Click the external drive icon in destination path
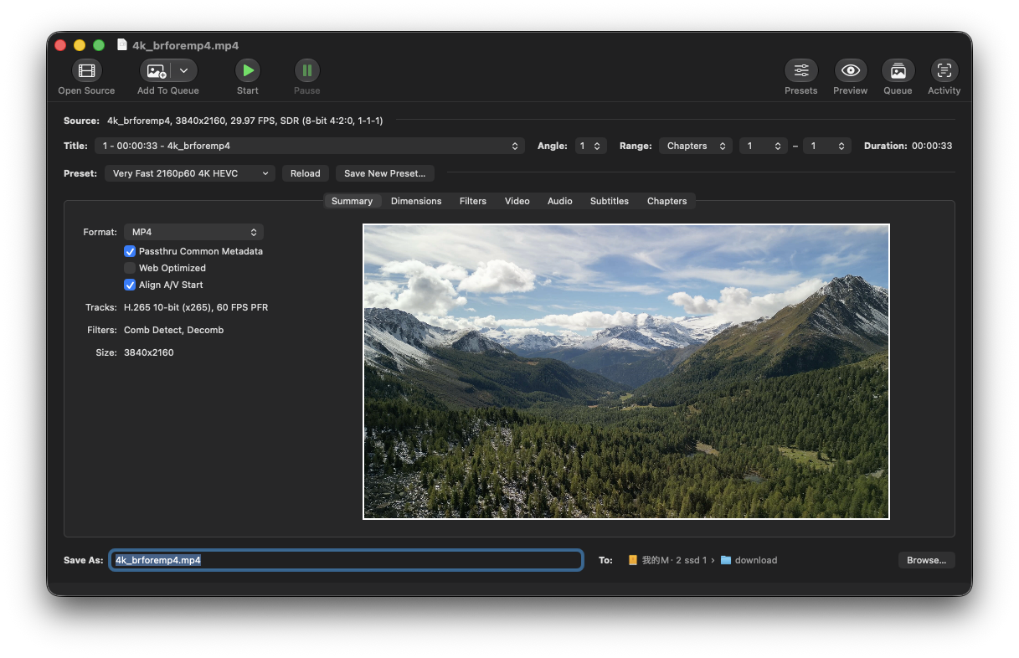Image resolution: width=1019 pixels, height=658 pixels. (633, 560)
